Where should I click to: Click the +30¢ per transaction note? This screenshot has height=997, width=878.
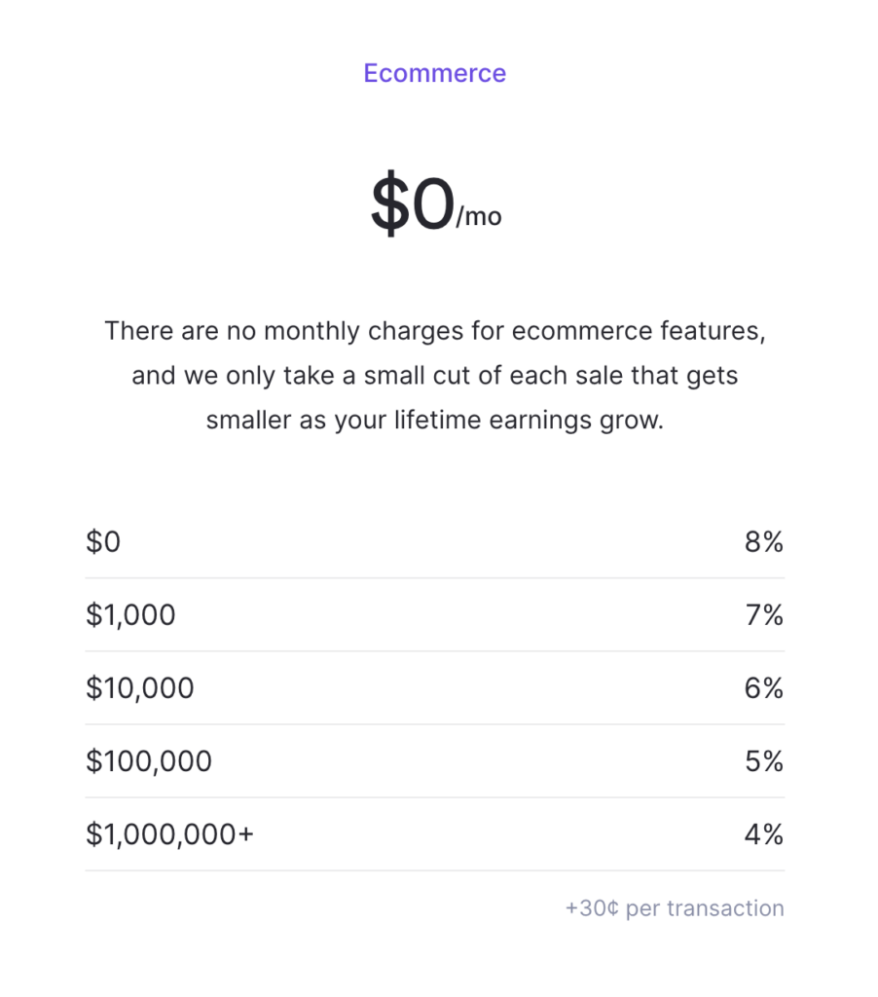[675, 908]
